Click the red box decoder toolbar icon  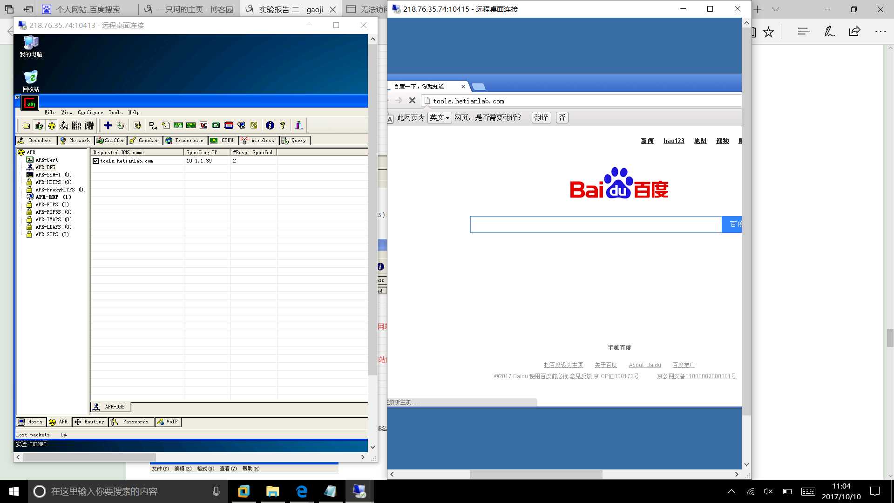(x=229, y=125)
